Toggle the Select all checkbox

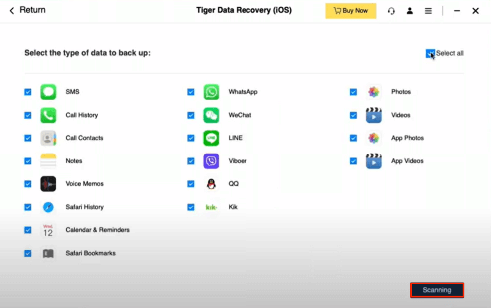[430, 53]
